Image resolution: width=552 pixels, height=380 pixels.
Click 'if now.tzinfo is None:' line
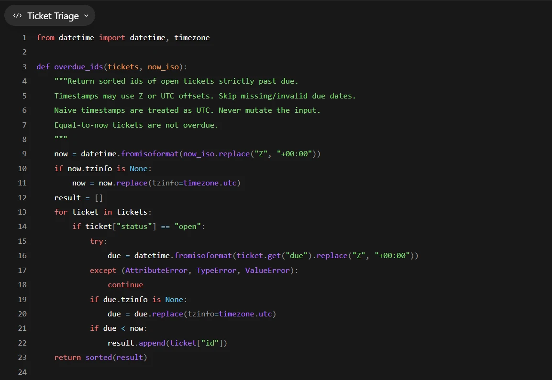pos(103,169)
